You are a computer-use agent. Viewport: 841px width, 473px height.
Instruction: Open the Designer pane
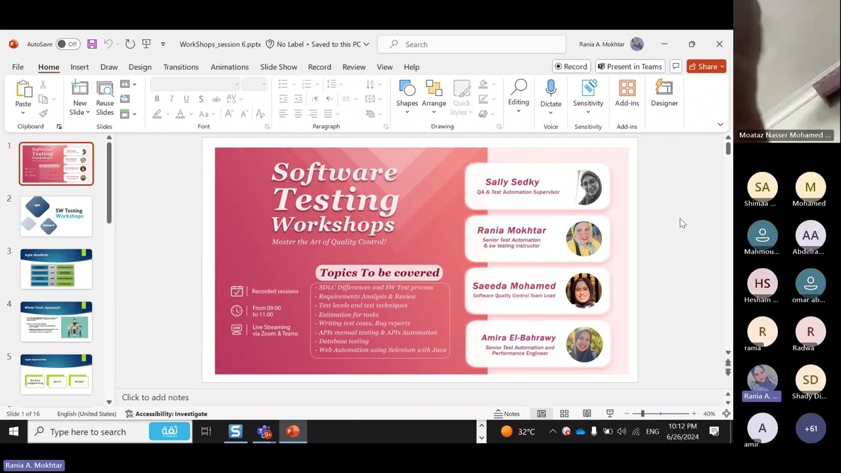coord(664,93)
